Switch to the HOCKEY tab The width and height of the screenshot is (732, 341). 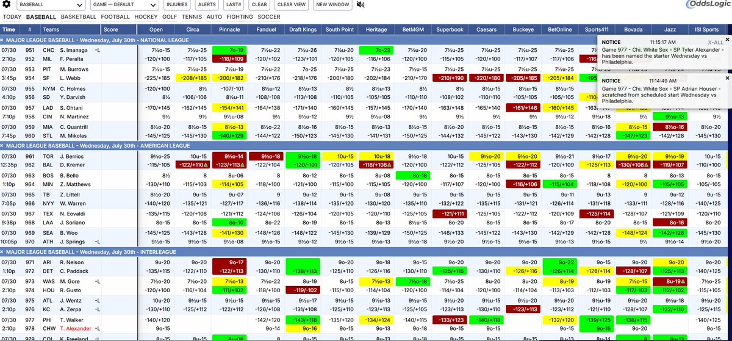pos(146,17)
